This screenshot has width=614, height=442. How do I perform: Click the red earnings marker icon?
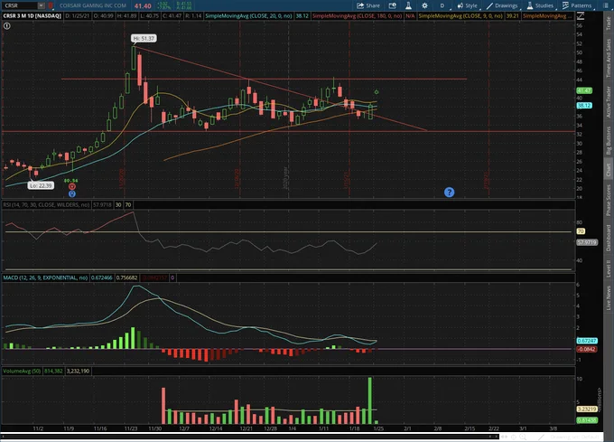[72, 186]
